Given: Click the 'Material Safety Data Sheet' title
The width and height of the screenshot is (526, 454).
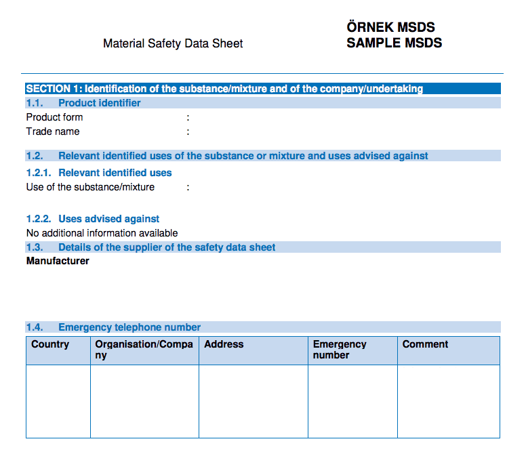Looking at the screenshot, I should click(173, 43).
